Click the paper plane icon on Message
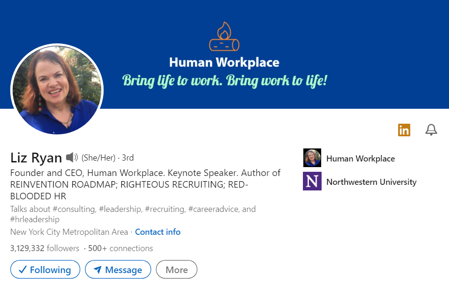 pos(98,270)
